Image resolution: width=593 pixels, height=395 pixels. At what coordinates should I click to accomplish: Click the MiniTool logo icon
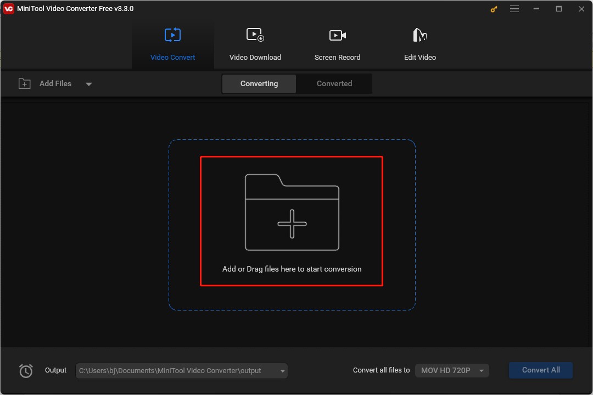pos(8,8)
